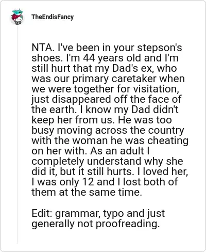
Task: Click the line "keep her from us. He was too"
Action: pos(101,120)
